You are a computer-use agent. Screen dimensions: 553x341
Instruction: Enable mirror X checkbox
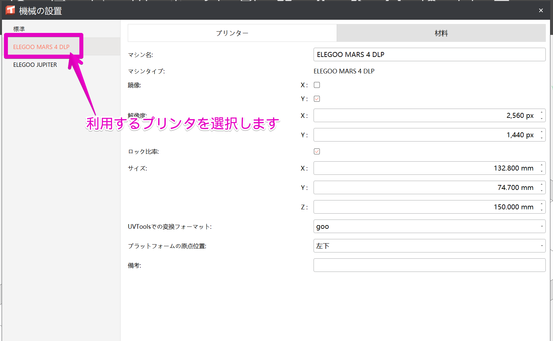coord(317,85)
